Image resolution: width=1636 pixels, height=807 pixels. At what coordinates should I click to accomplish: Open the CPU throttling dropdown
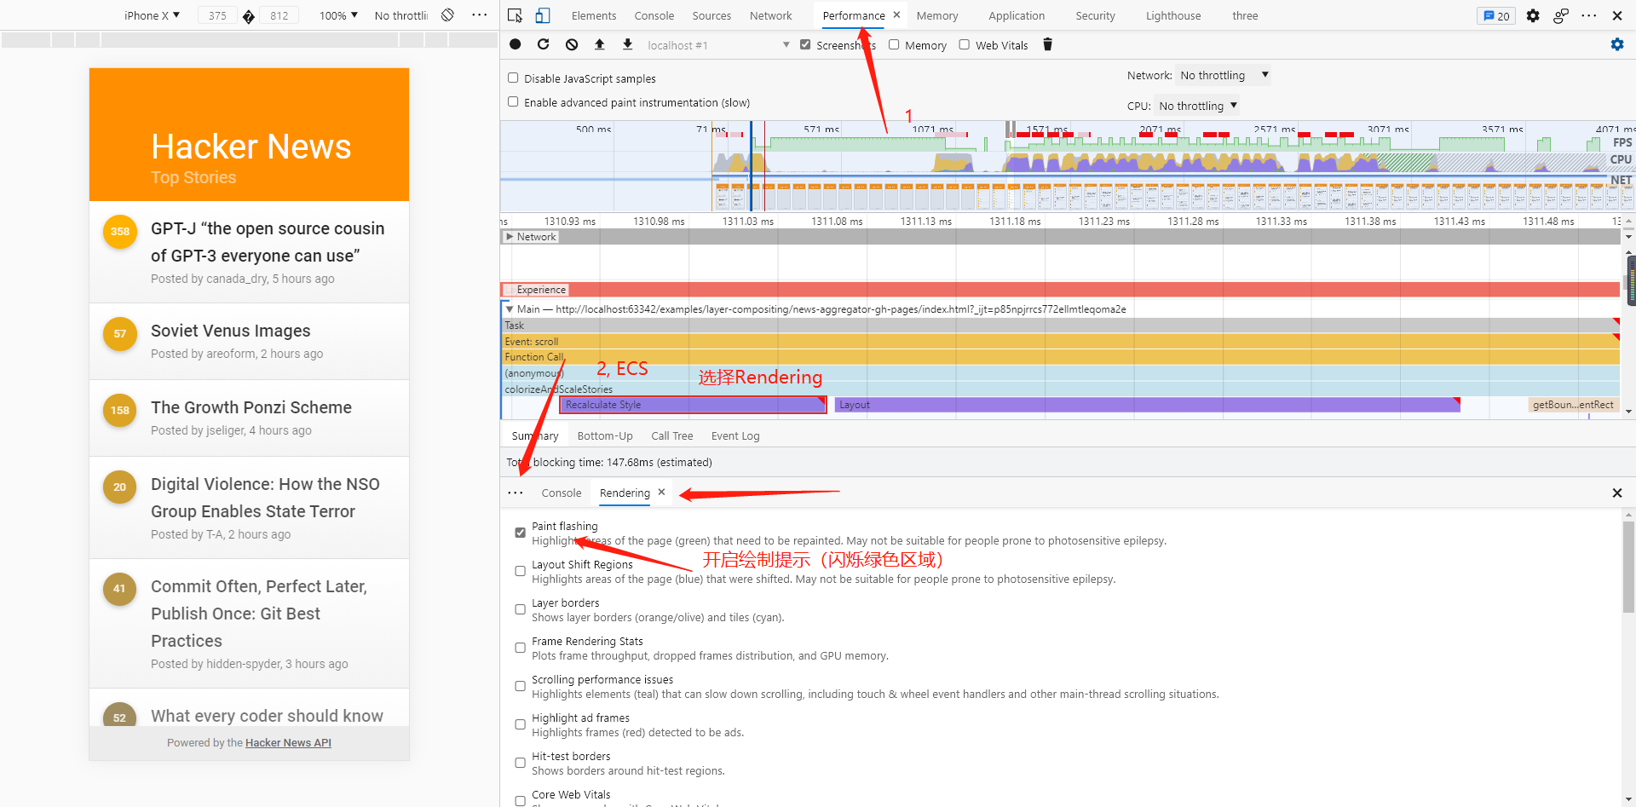point(1197,106)
